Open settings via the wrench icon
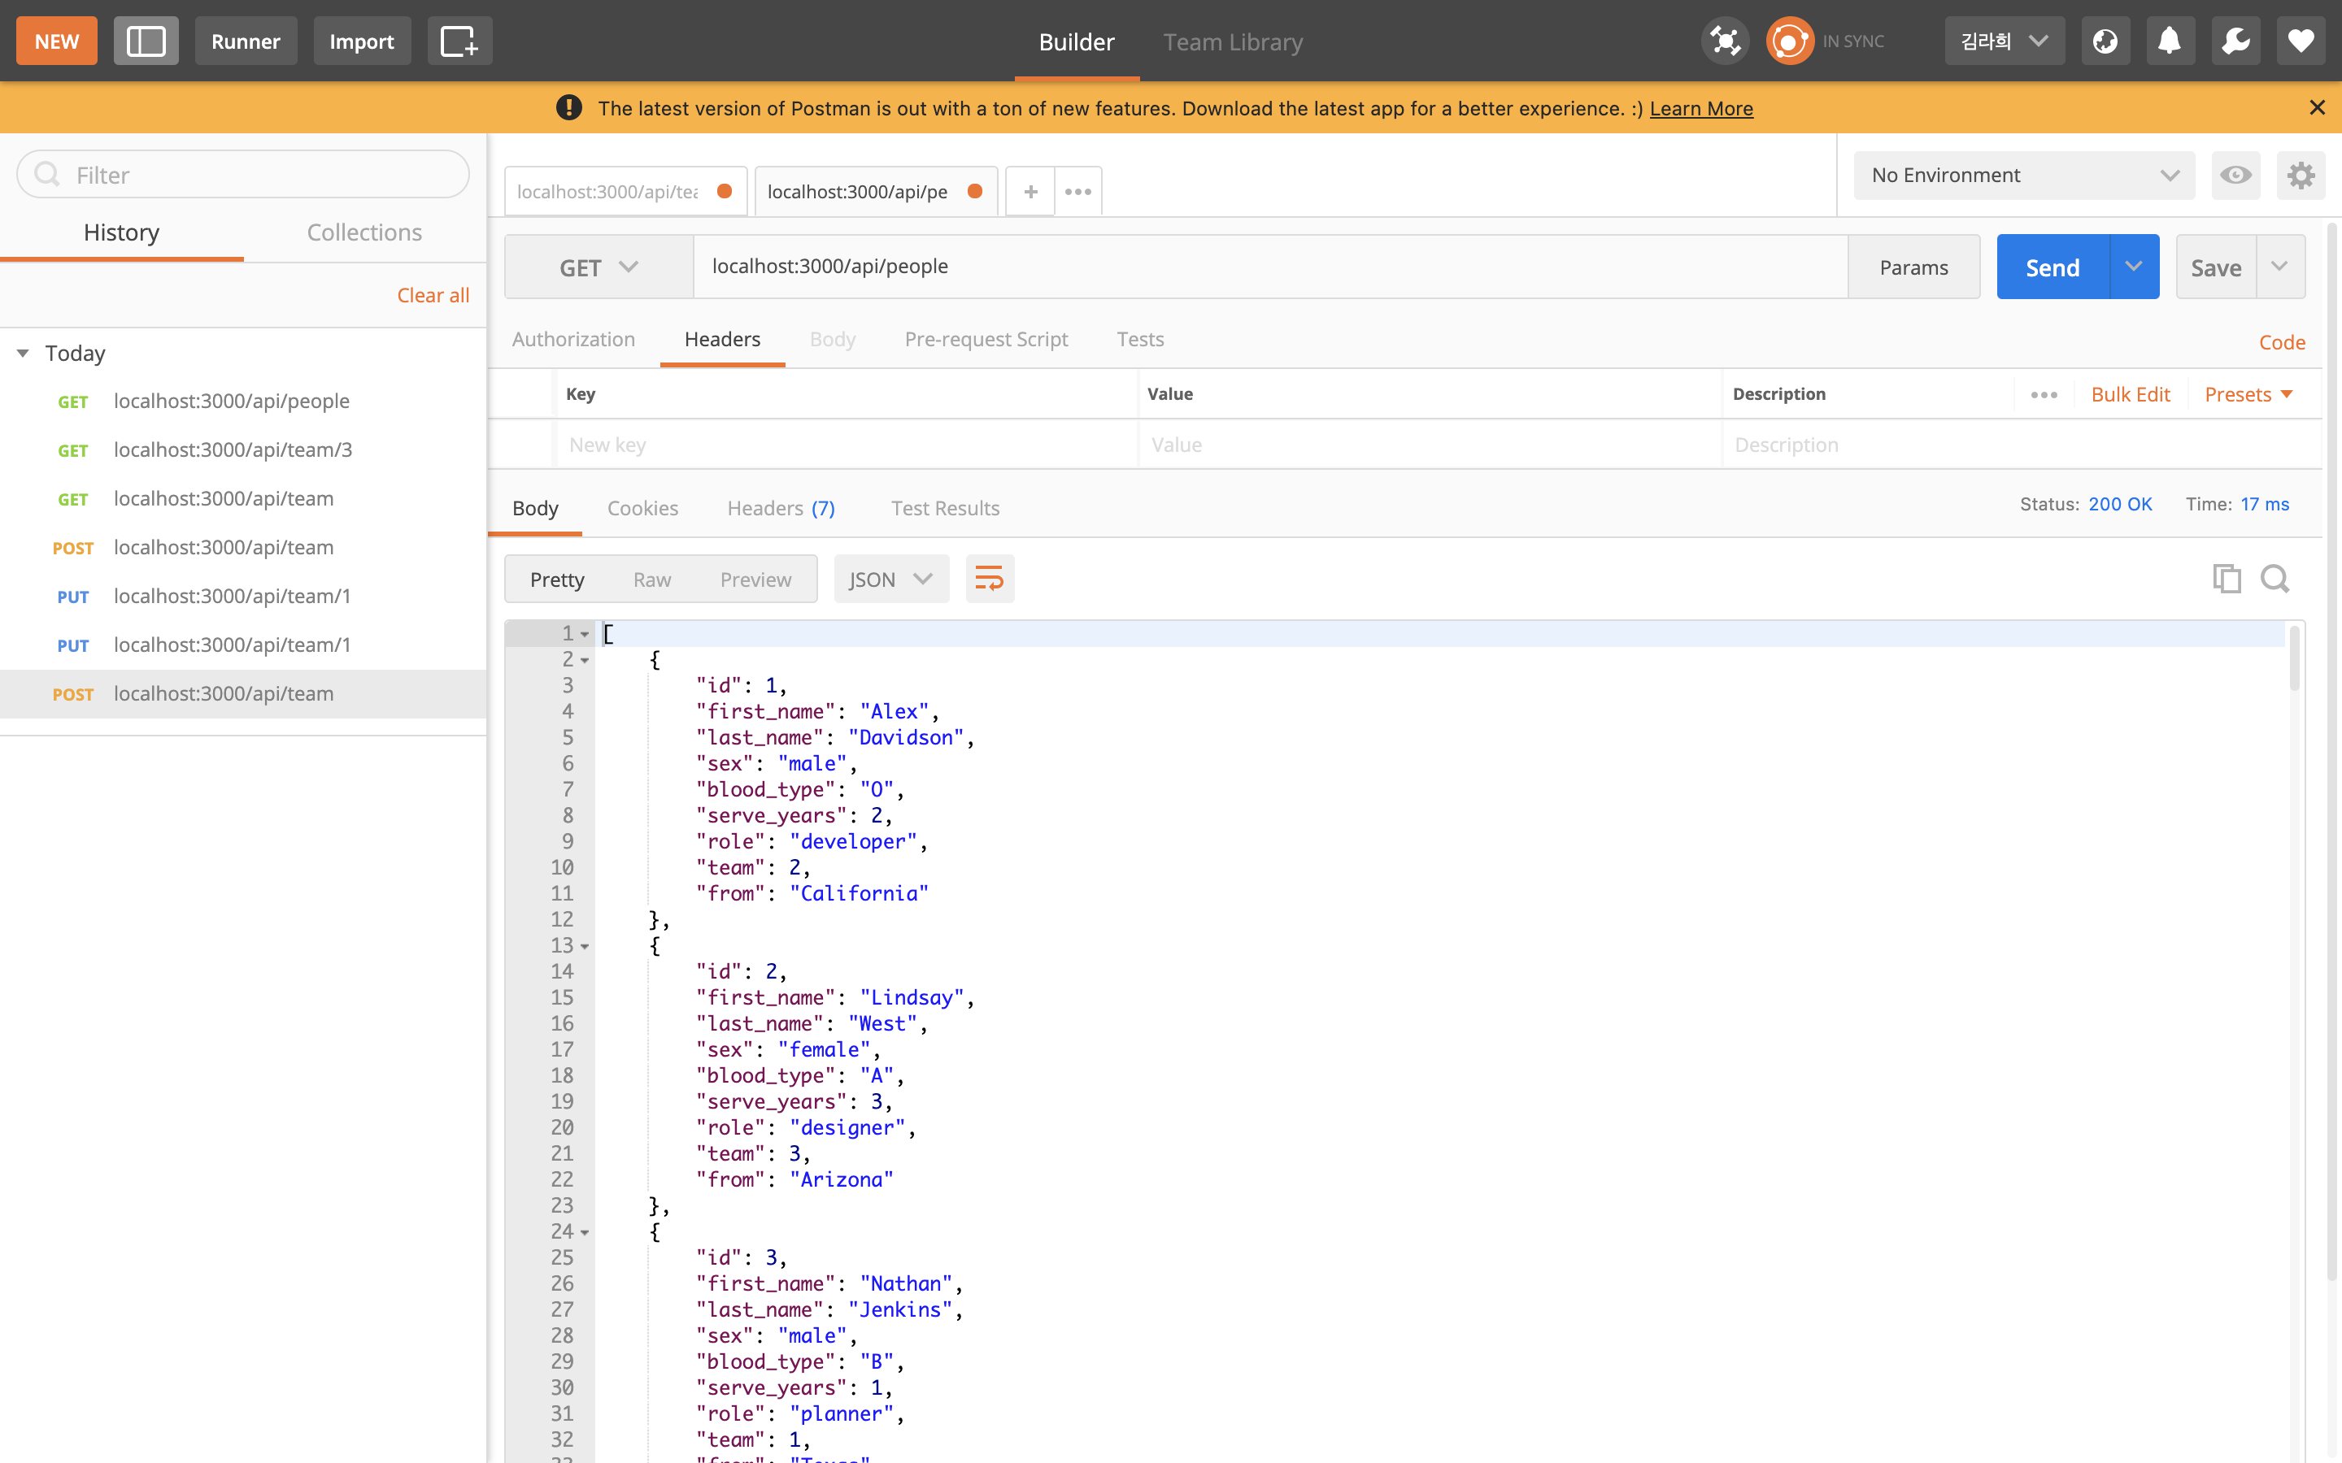Image resolution: width=2342 pixels, height=1463 pixels. click(2235, 41)
